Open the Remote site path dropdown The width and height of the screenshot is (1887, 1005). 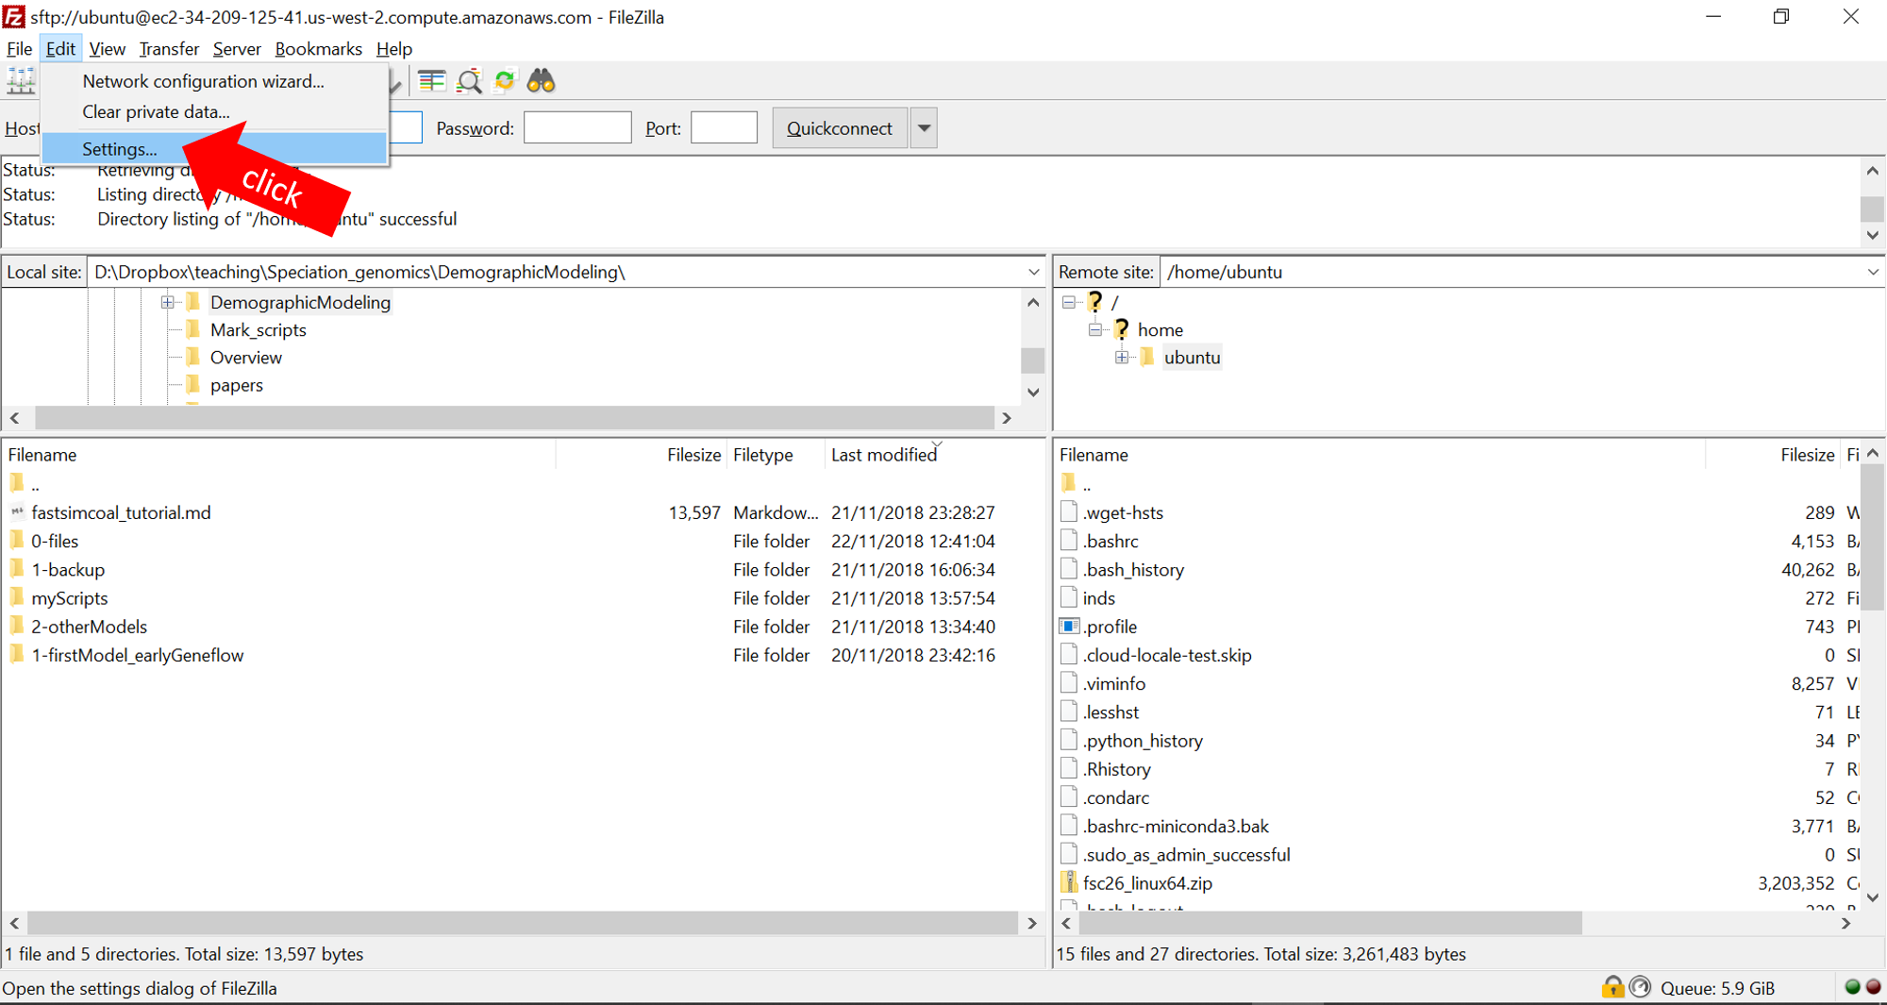[1873, 272]
